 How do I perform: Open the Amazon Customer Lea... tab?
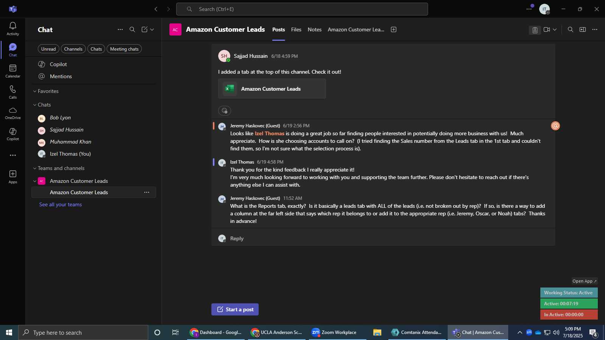[356, 29]
